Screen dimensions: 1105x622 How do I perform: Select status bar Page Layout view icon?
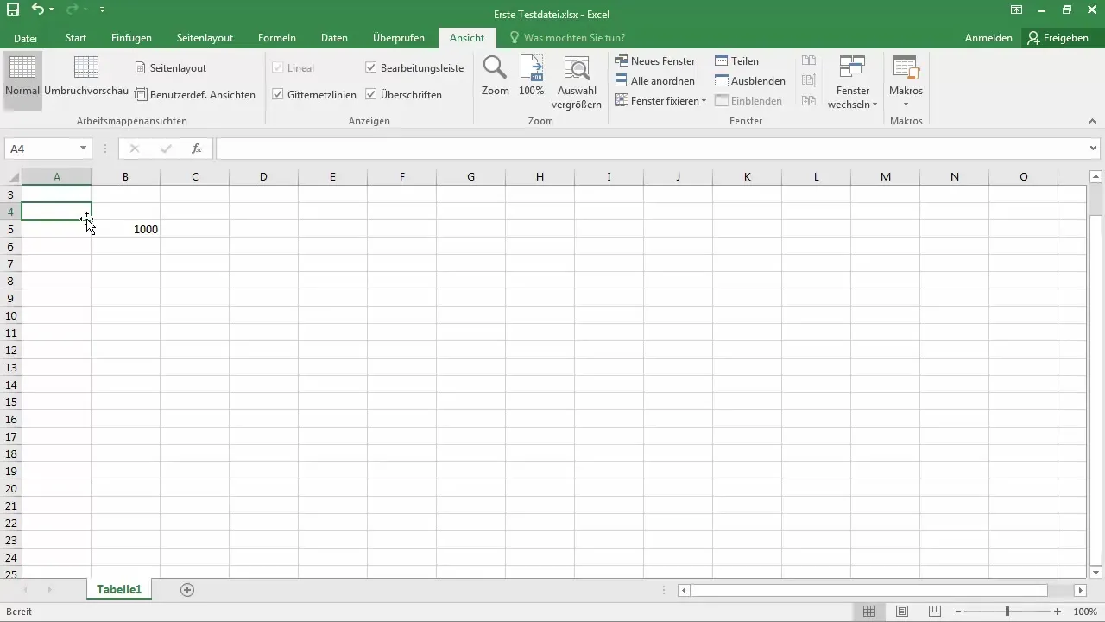click(902, 612)
